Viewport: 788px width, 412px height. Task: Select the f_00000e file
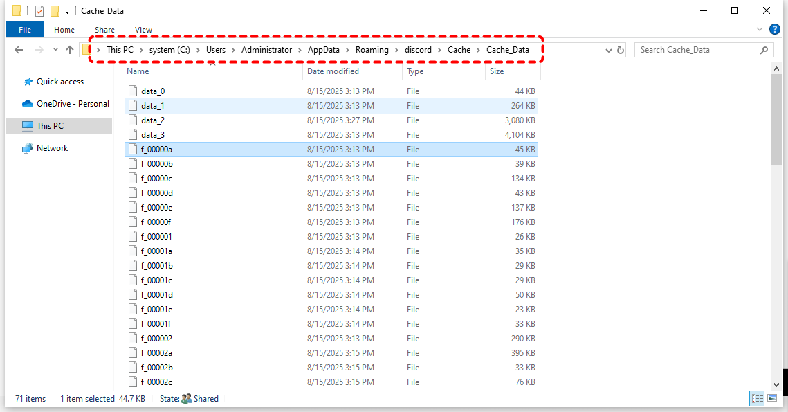331,208
